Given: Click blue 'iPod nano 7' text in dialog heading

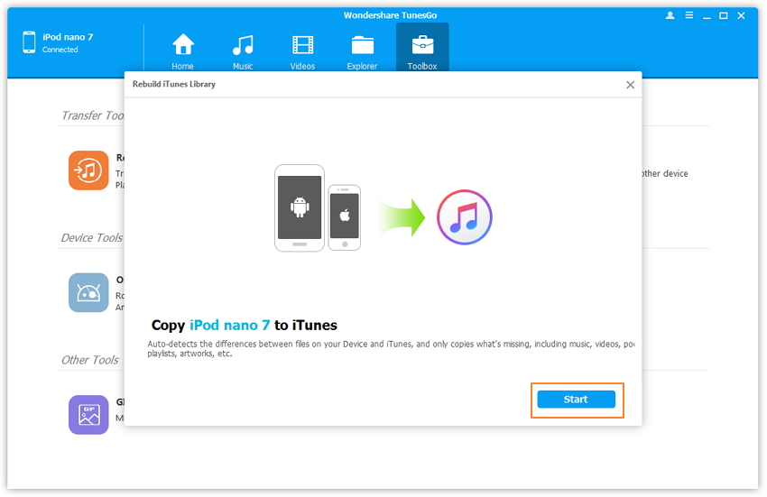Looking at the screenshot, I should pos(229,326).
